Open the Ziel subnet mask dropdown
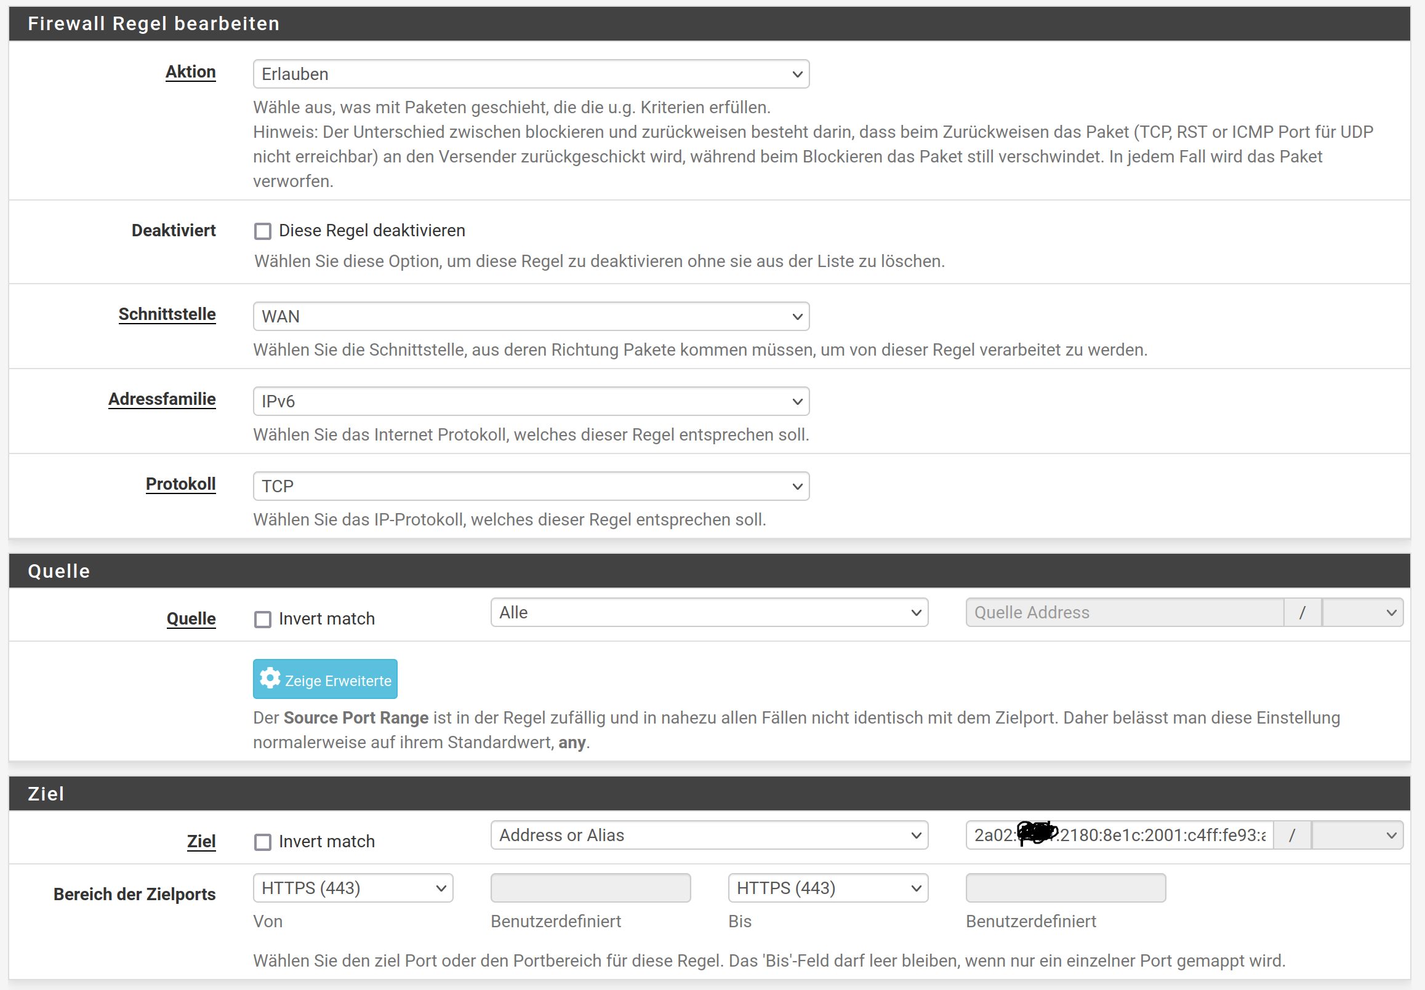The height and width of the screenshot is (990, 1425). [1357, 836]
